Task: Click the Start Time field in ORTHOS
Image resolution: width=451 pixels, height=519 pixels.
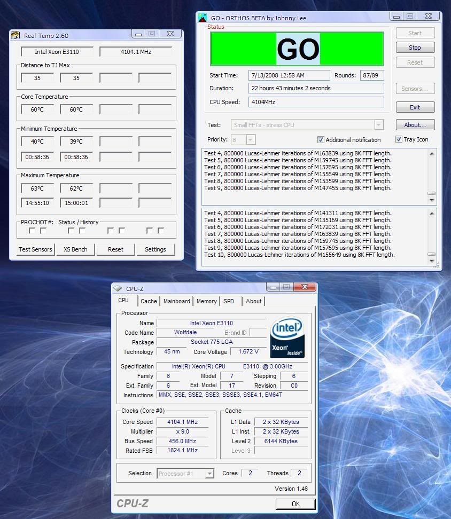Action: (289, 75)
